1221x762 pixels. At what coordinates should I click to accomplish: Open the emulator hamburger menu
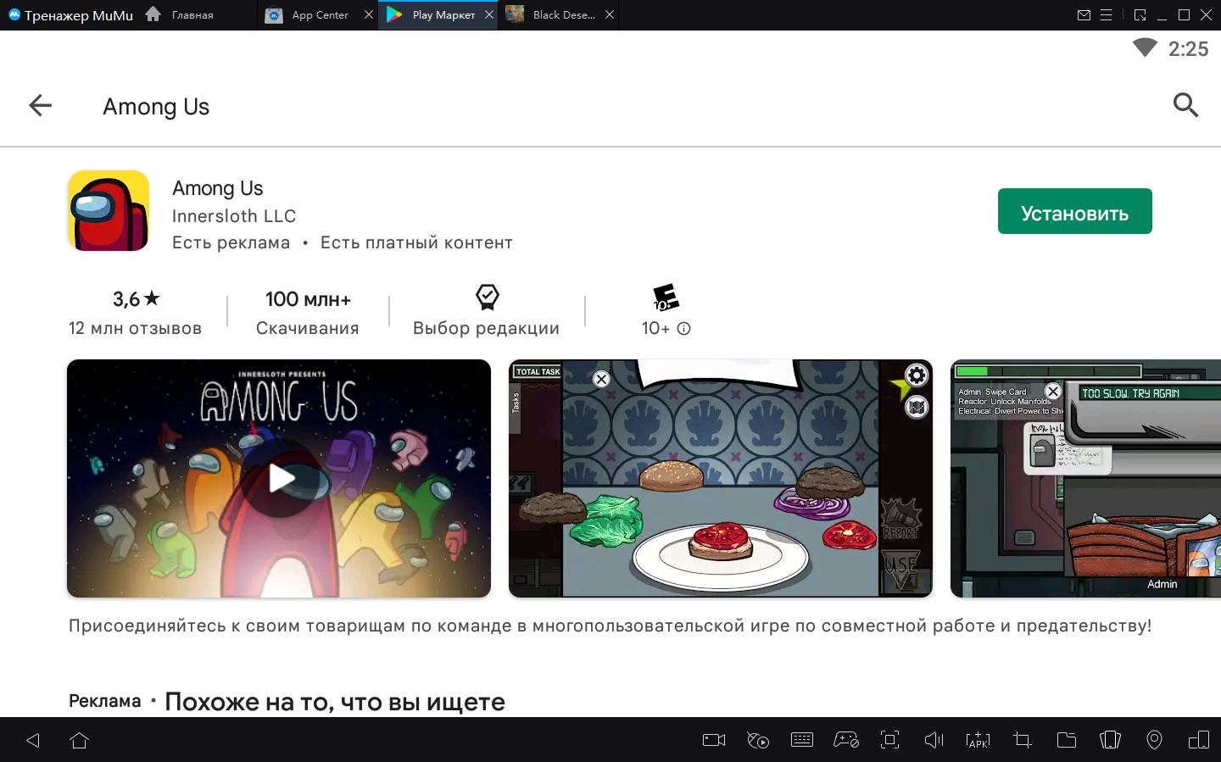click(x=1107, y=15)
